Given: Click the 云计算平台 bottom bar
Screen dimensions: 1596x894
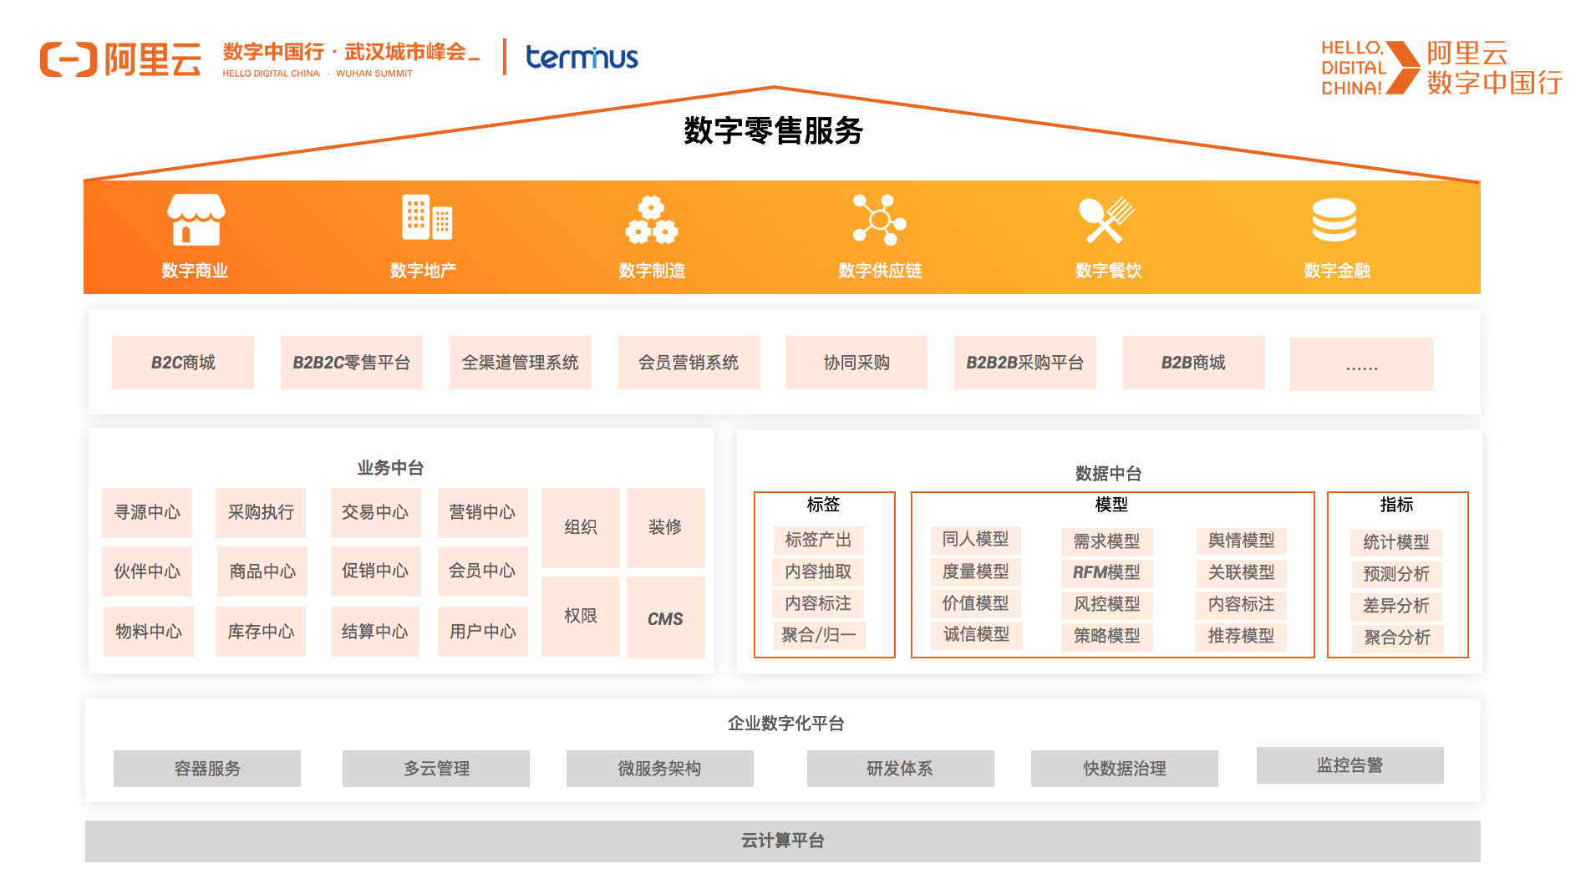Looking at the screenshot, I should tap(783, 841).
